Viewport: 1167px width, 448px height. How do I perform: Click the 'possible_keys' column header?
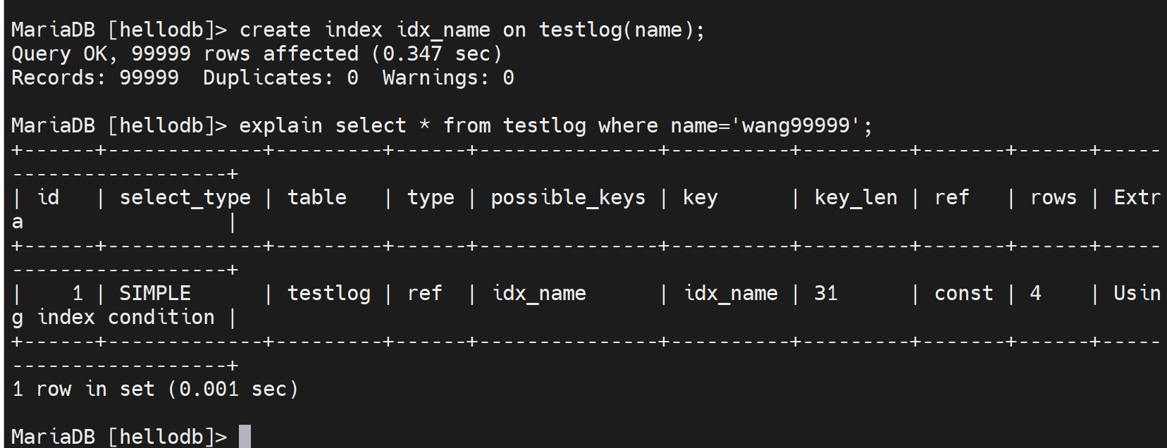568,197
